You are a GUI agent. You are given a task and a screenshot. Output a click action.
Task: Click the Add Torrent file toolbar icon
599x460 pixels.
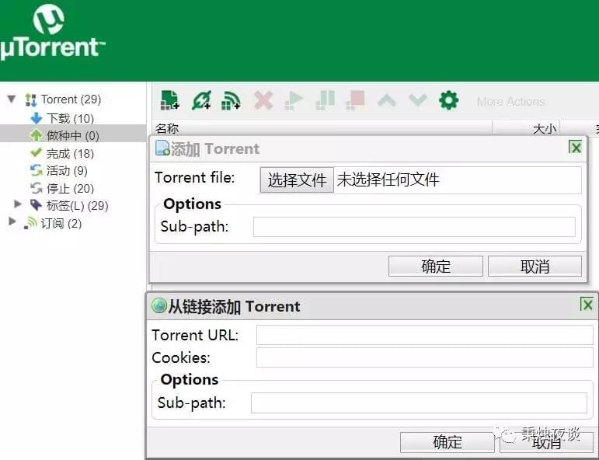tap(169, 100)
